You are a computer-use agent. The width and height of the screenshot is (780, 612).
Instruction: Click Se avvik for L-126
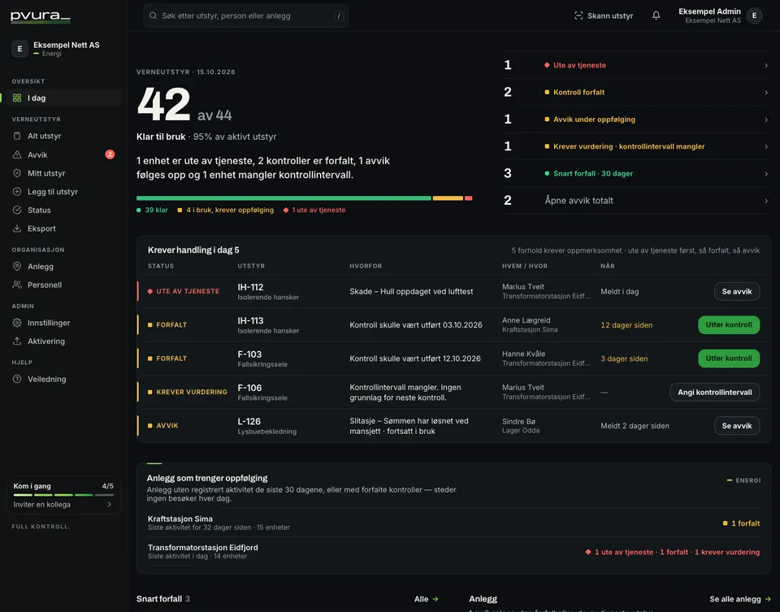point(737,426)
